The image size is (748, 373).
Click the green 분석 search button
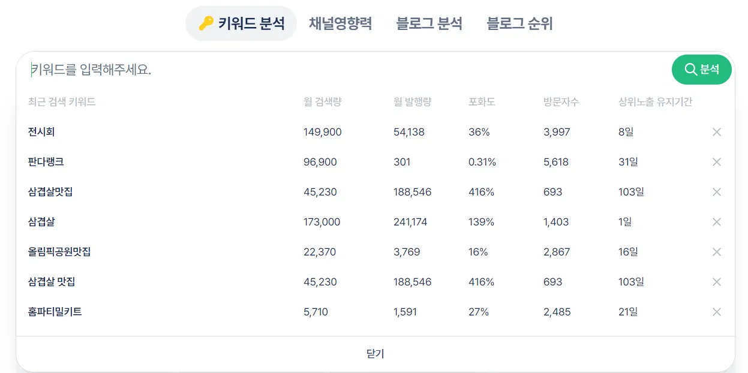701,70
